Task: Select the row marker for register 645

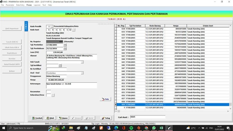Action: pyautogui.click(x=116, y=62)
